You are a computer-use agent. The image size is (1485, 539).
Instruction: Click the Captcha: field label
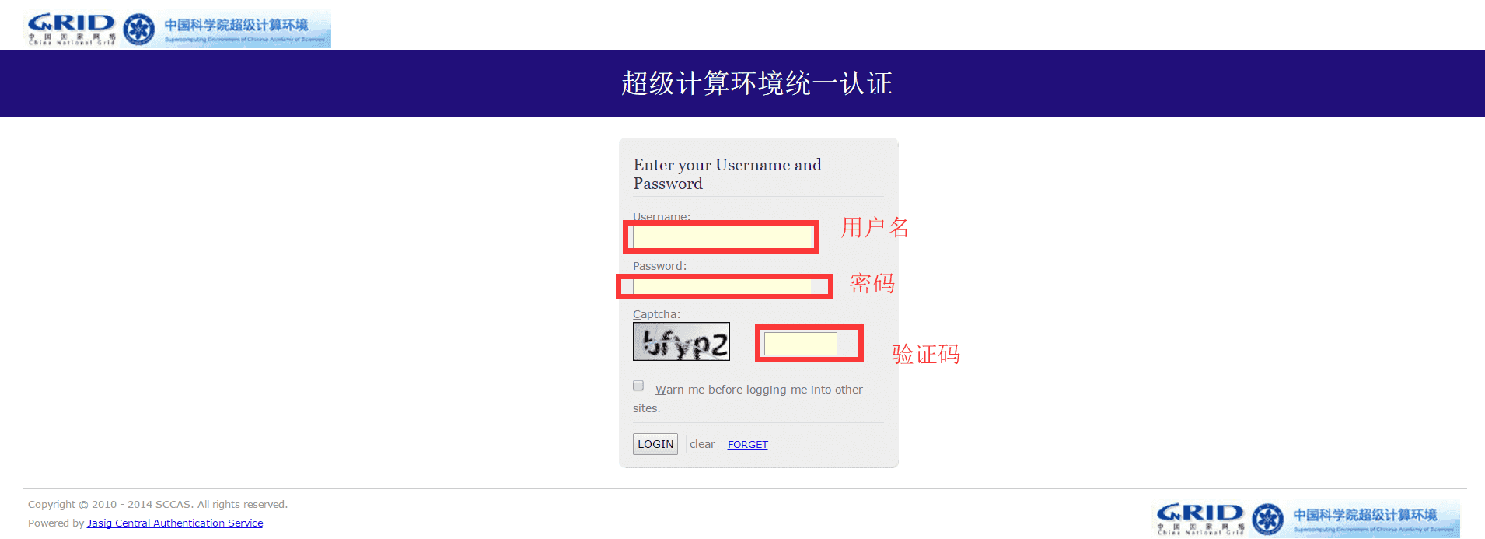click(x=656, y=314)
